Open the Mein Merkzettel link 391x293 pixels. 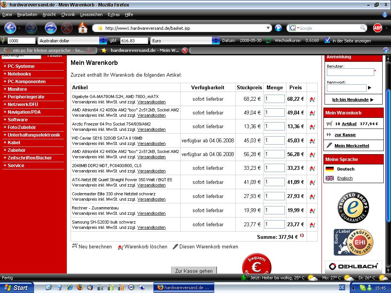352,146
